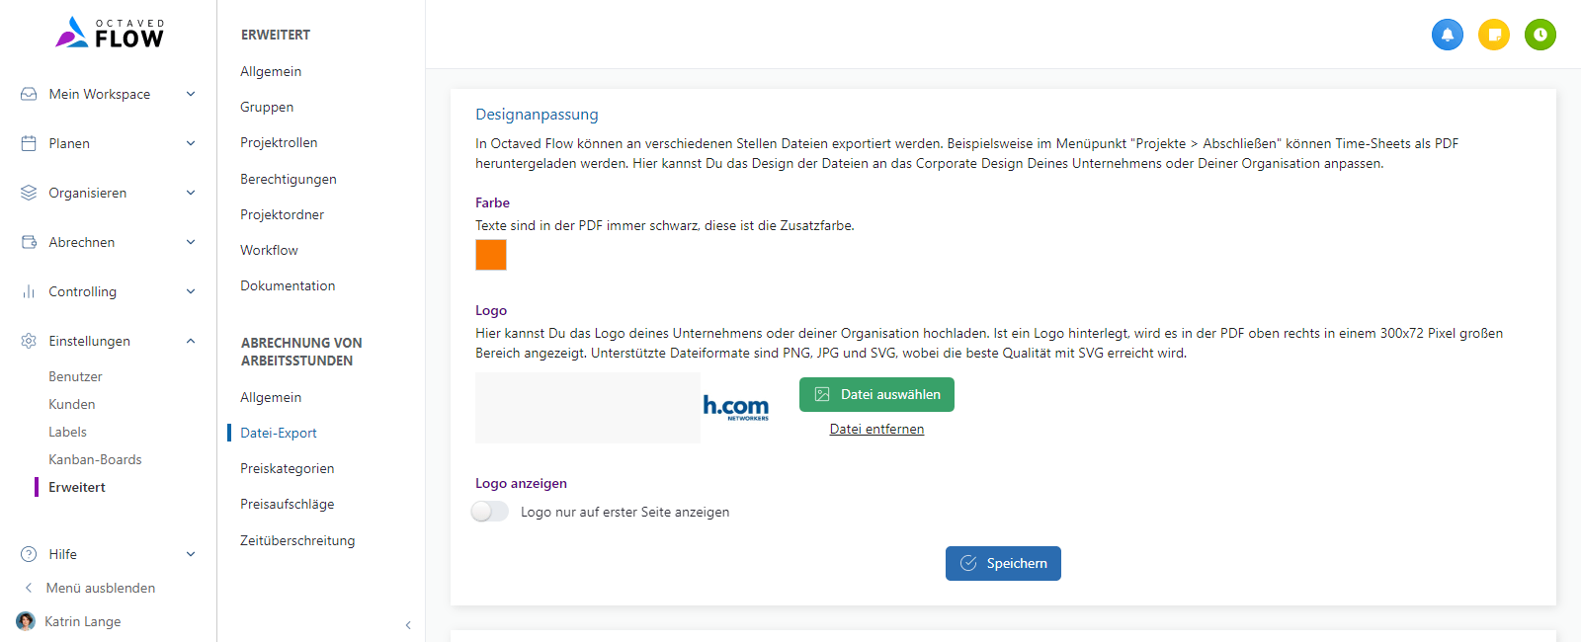Viewport: 1581px width, 642px height.
Task: Open Zeitüberschreitung menu item
Action: 297,540
